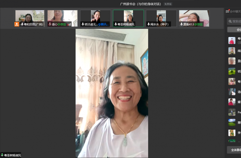241x158 pixels.
Task: Click the red muted mic on 清心 thumbnail
Action: 50,24
